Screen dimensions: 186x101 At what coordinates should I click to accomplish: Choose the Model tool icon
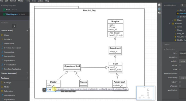tap(2, 87)
